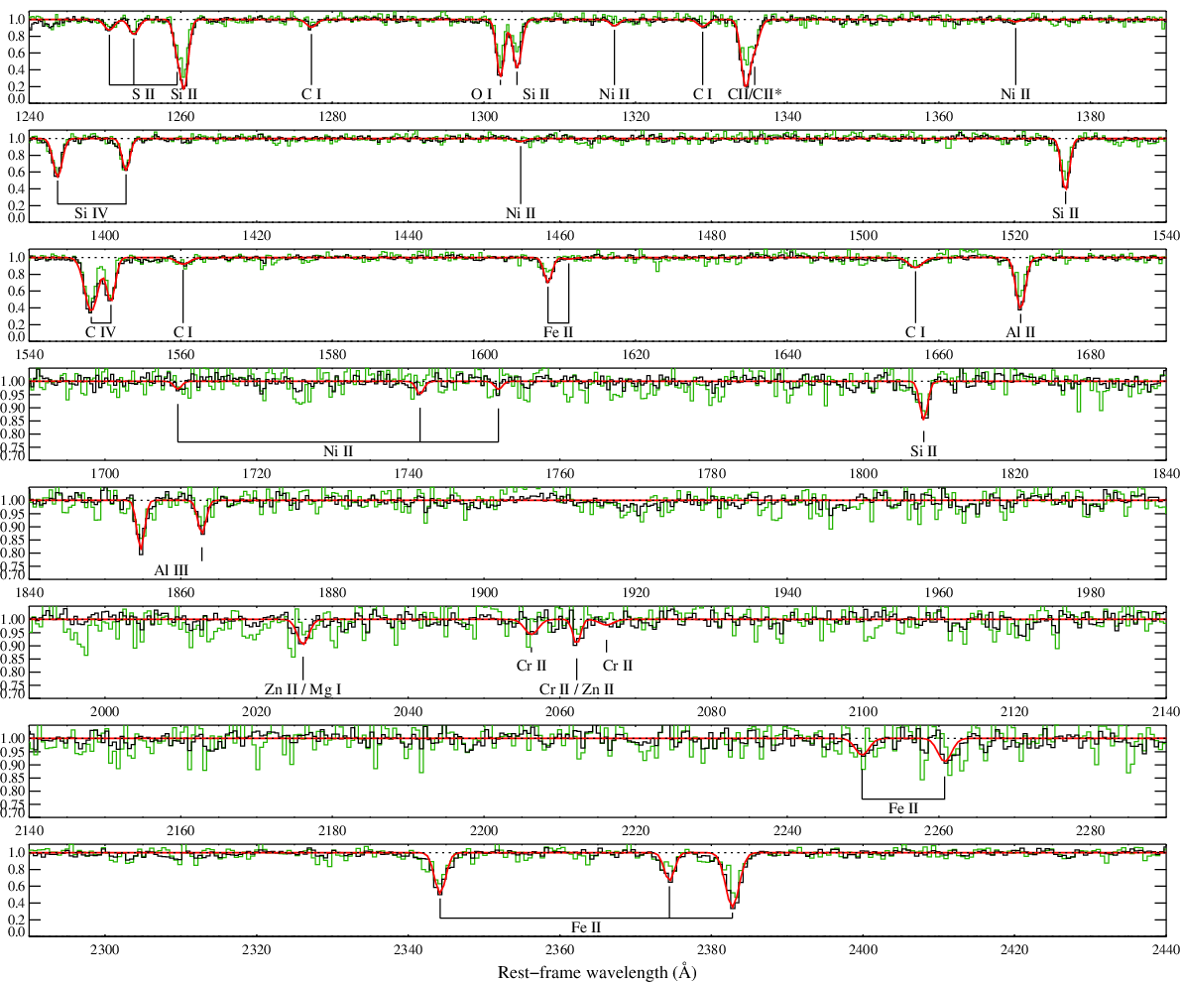Select the 'O I' absorption line label

point(482,94)
